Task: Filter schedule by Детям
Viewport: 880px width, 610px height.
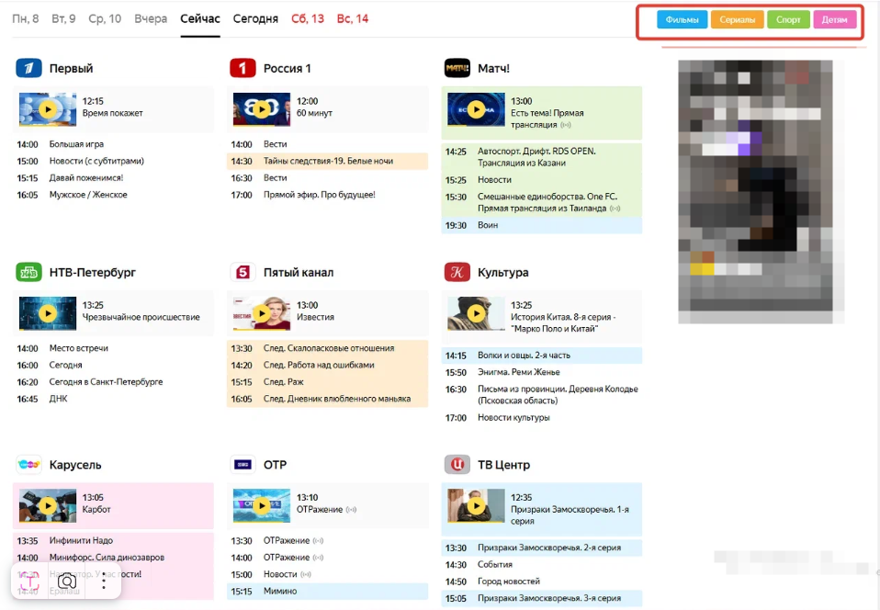Action: pyautogui.click(x=835, y=19)
